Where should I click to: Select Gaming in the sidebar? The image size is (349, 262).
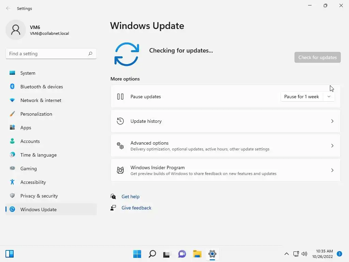(x=51, y=169)
